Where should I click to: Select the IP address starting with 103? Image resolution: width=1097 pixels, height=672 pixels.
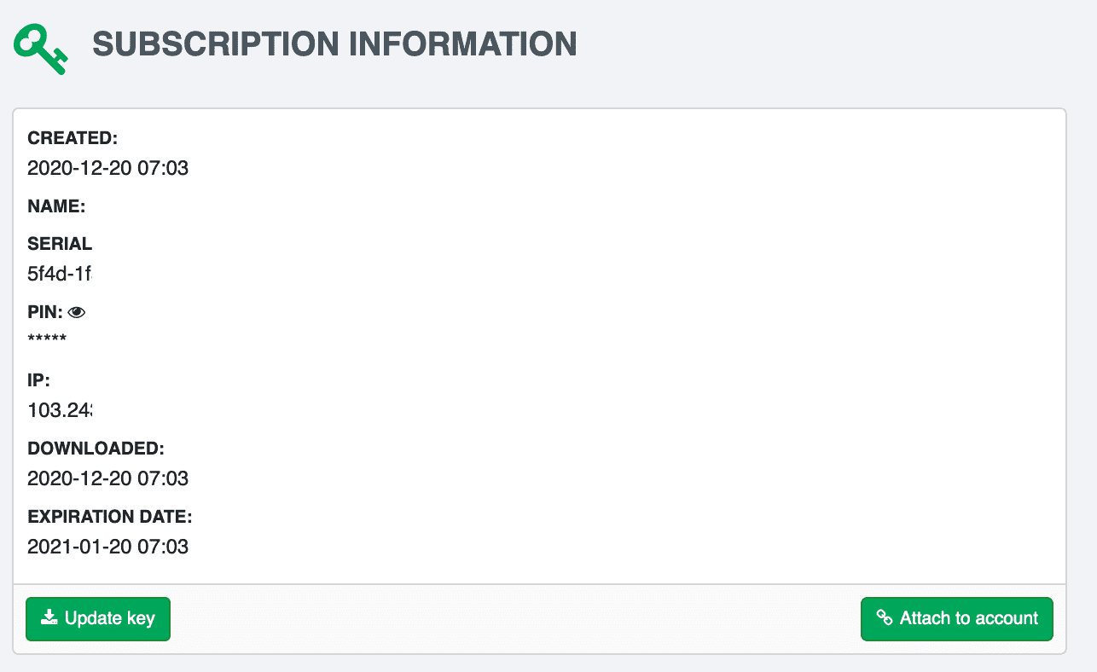coord(60,412)
